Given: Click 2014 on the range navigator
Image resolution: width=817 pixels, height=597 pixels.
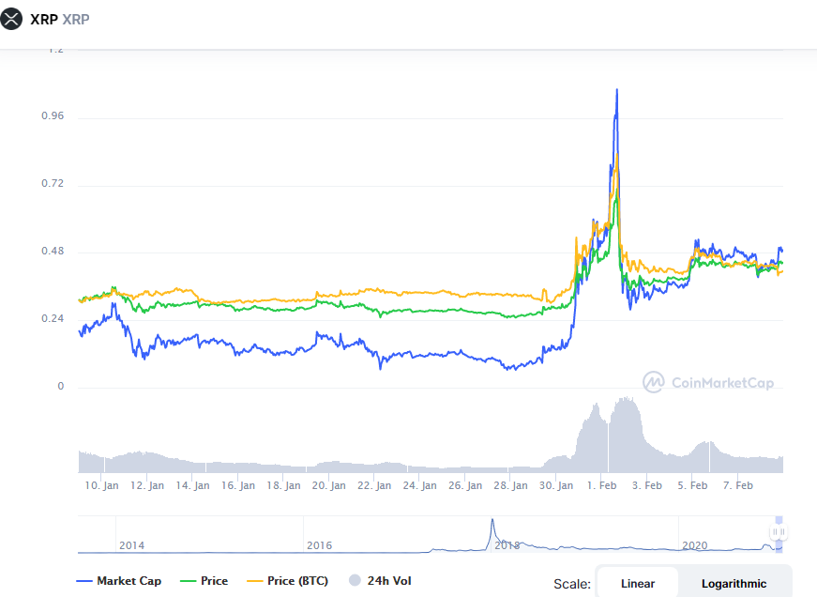Looking at the screenshot, I should [132, 545].
